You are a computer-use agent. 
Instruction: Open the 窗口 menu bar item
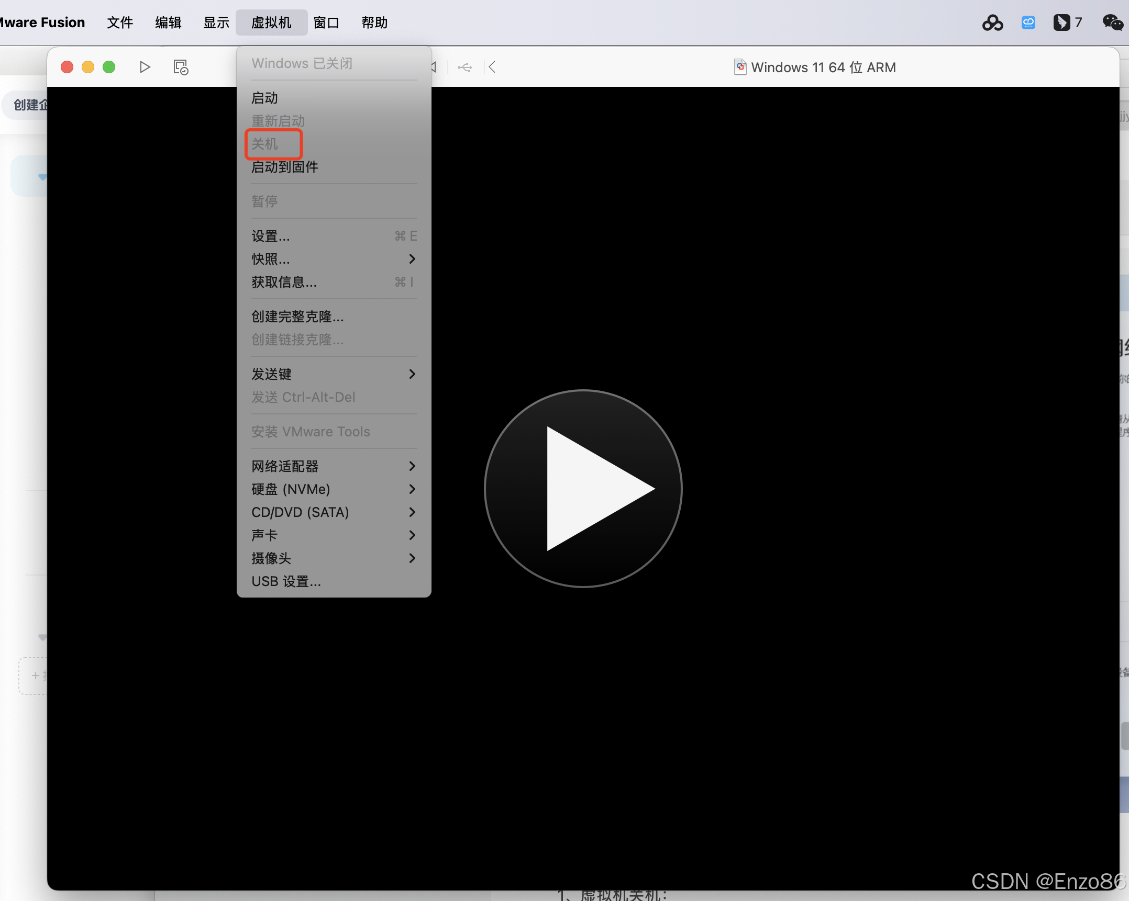tap(326, 22)
